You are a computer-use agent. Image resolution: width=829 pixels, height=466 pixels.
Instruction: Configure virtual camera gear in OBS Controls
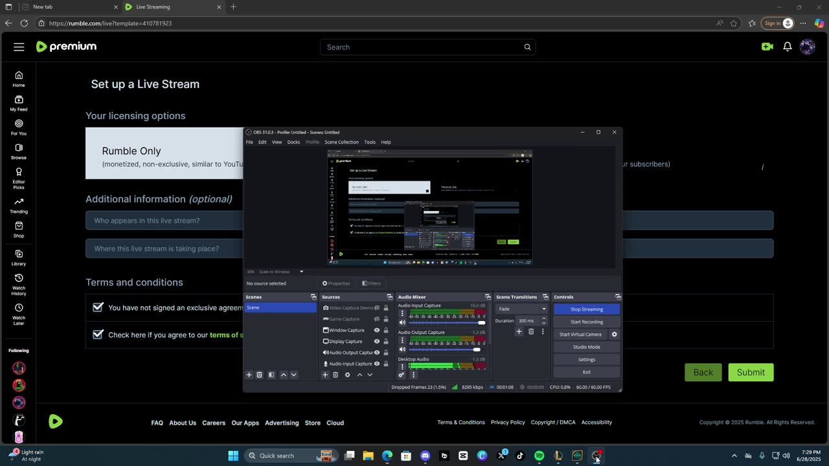[x=615, y=335]
